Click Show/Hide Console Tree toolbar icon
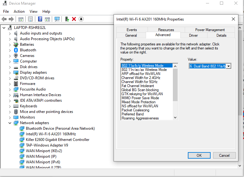244x177 pixels. (x=21, y=19)
